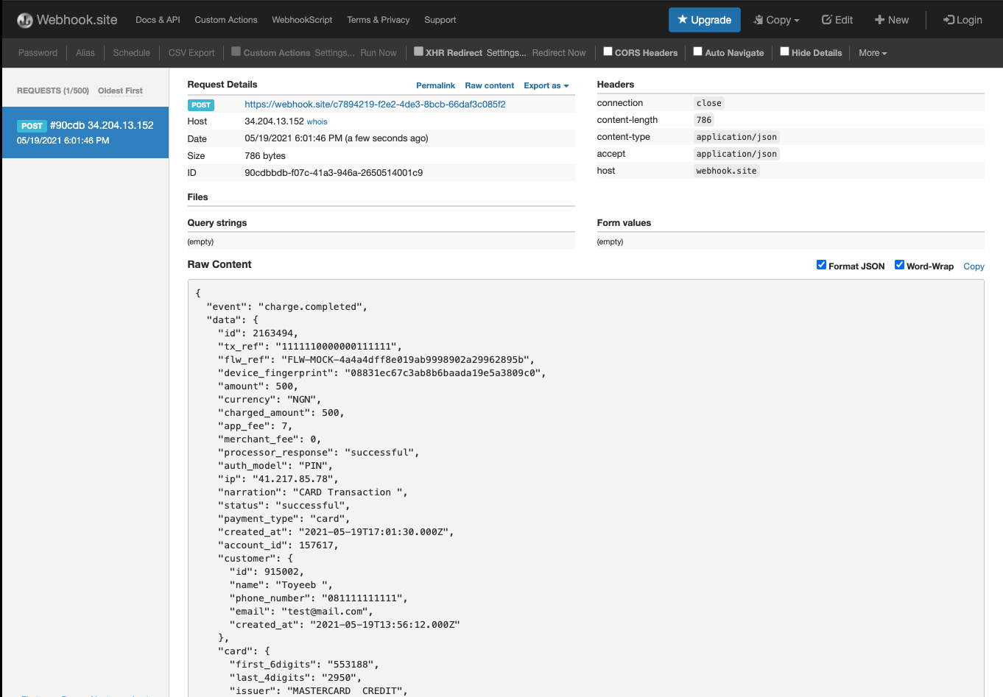The image size is (1003, 697).
Task: Click the Upgrade star button
Action: click(705, 20)
